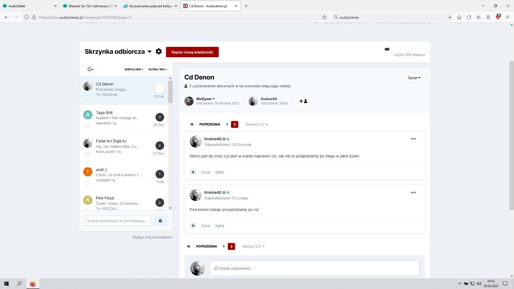The height and width of the screenshot is (289, 514).
Task: Click Napisz nową wiadomość button
Action: tap(192, 52)
